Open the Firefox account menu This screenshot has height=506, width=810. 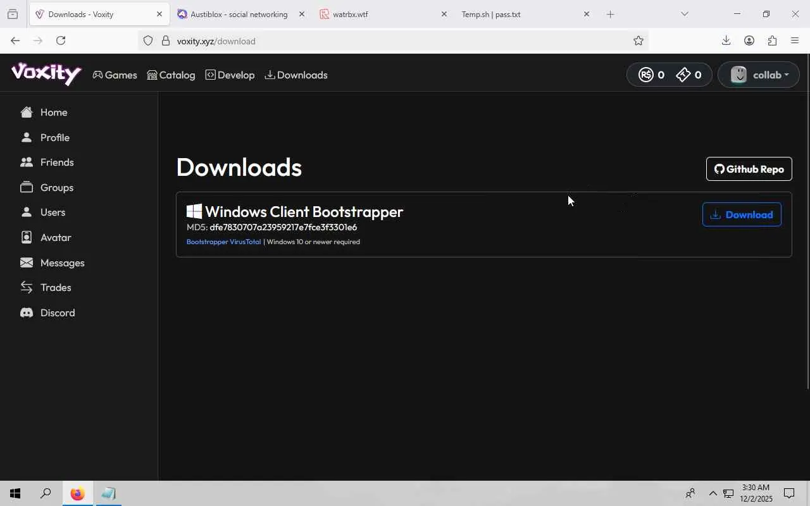749,41
